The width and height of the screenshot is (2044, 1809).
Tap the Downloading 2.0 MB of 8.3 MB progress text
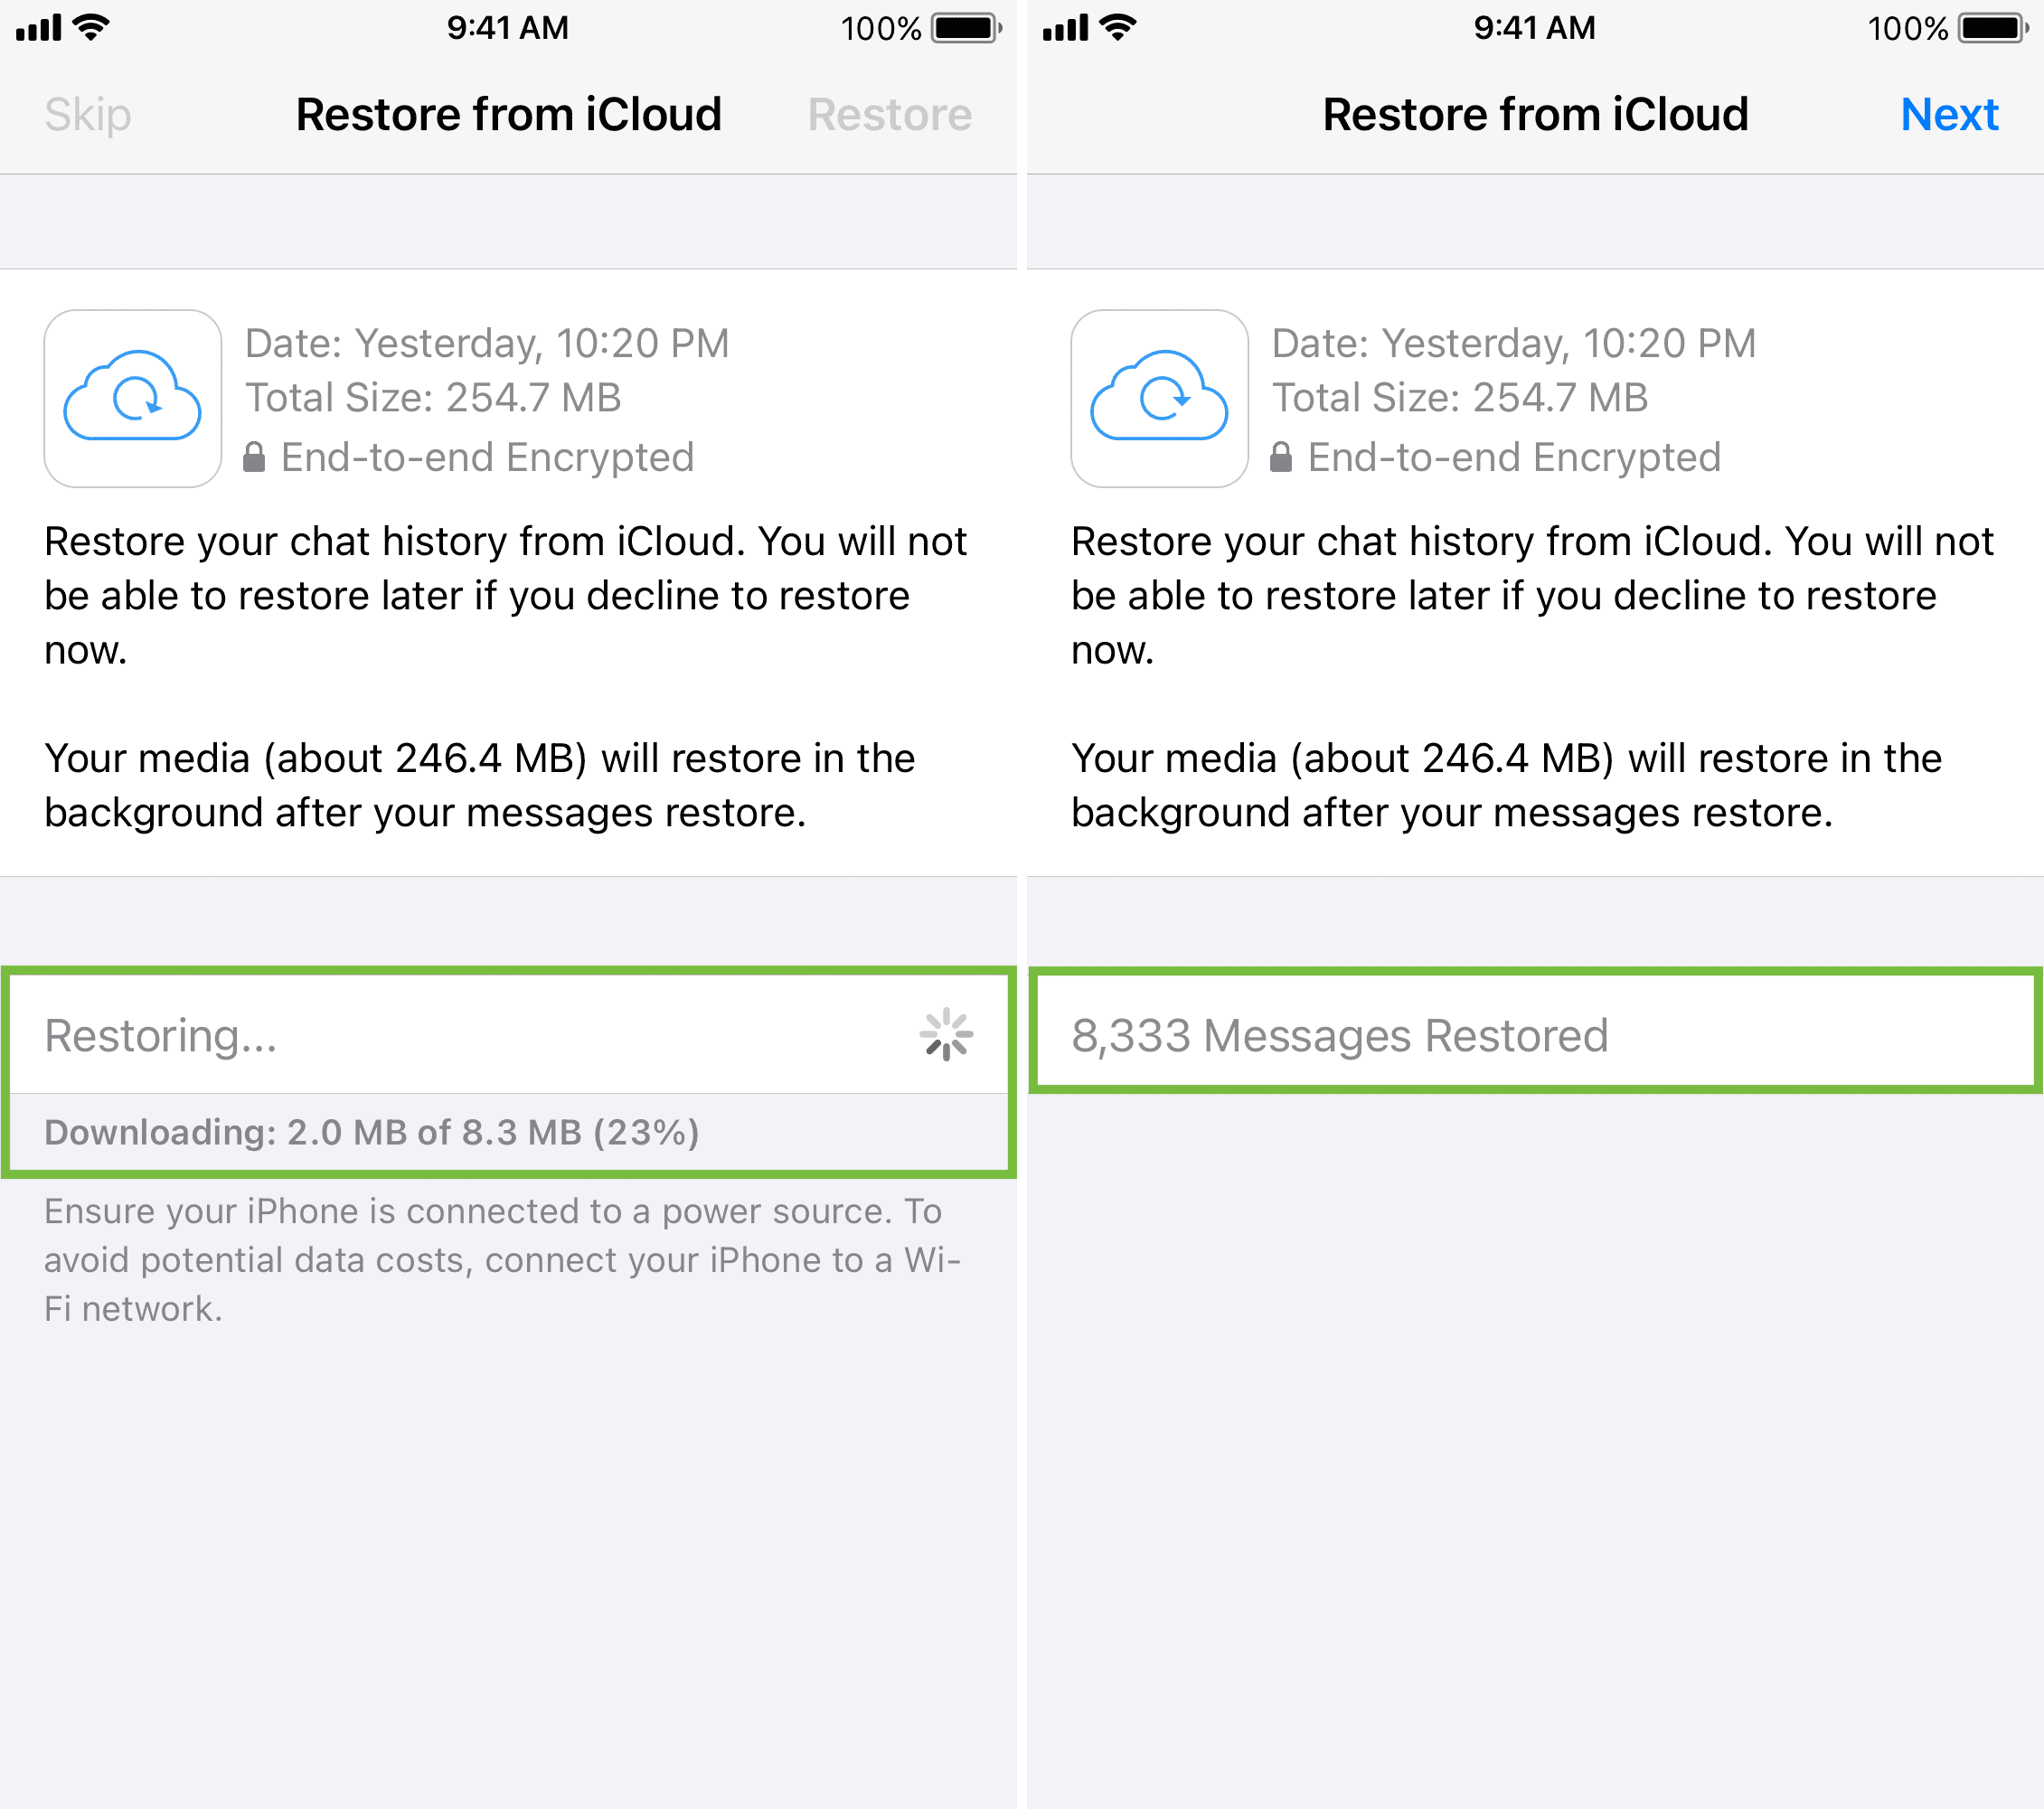coord(372,1132)
